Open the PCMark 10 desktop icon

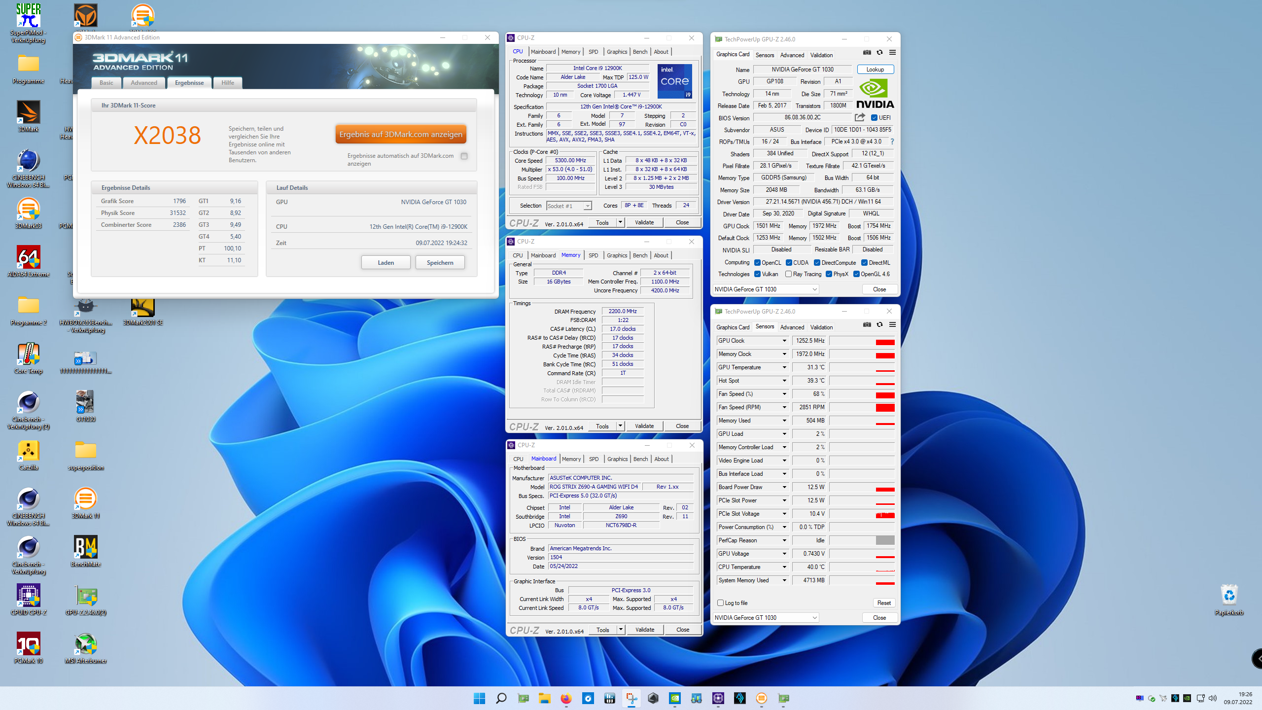pyautogui.click(x=28, y=648)
